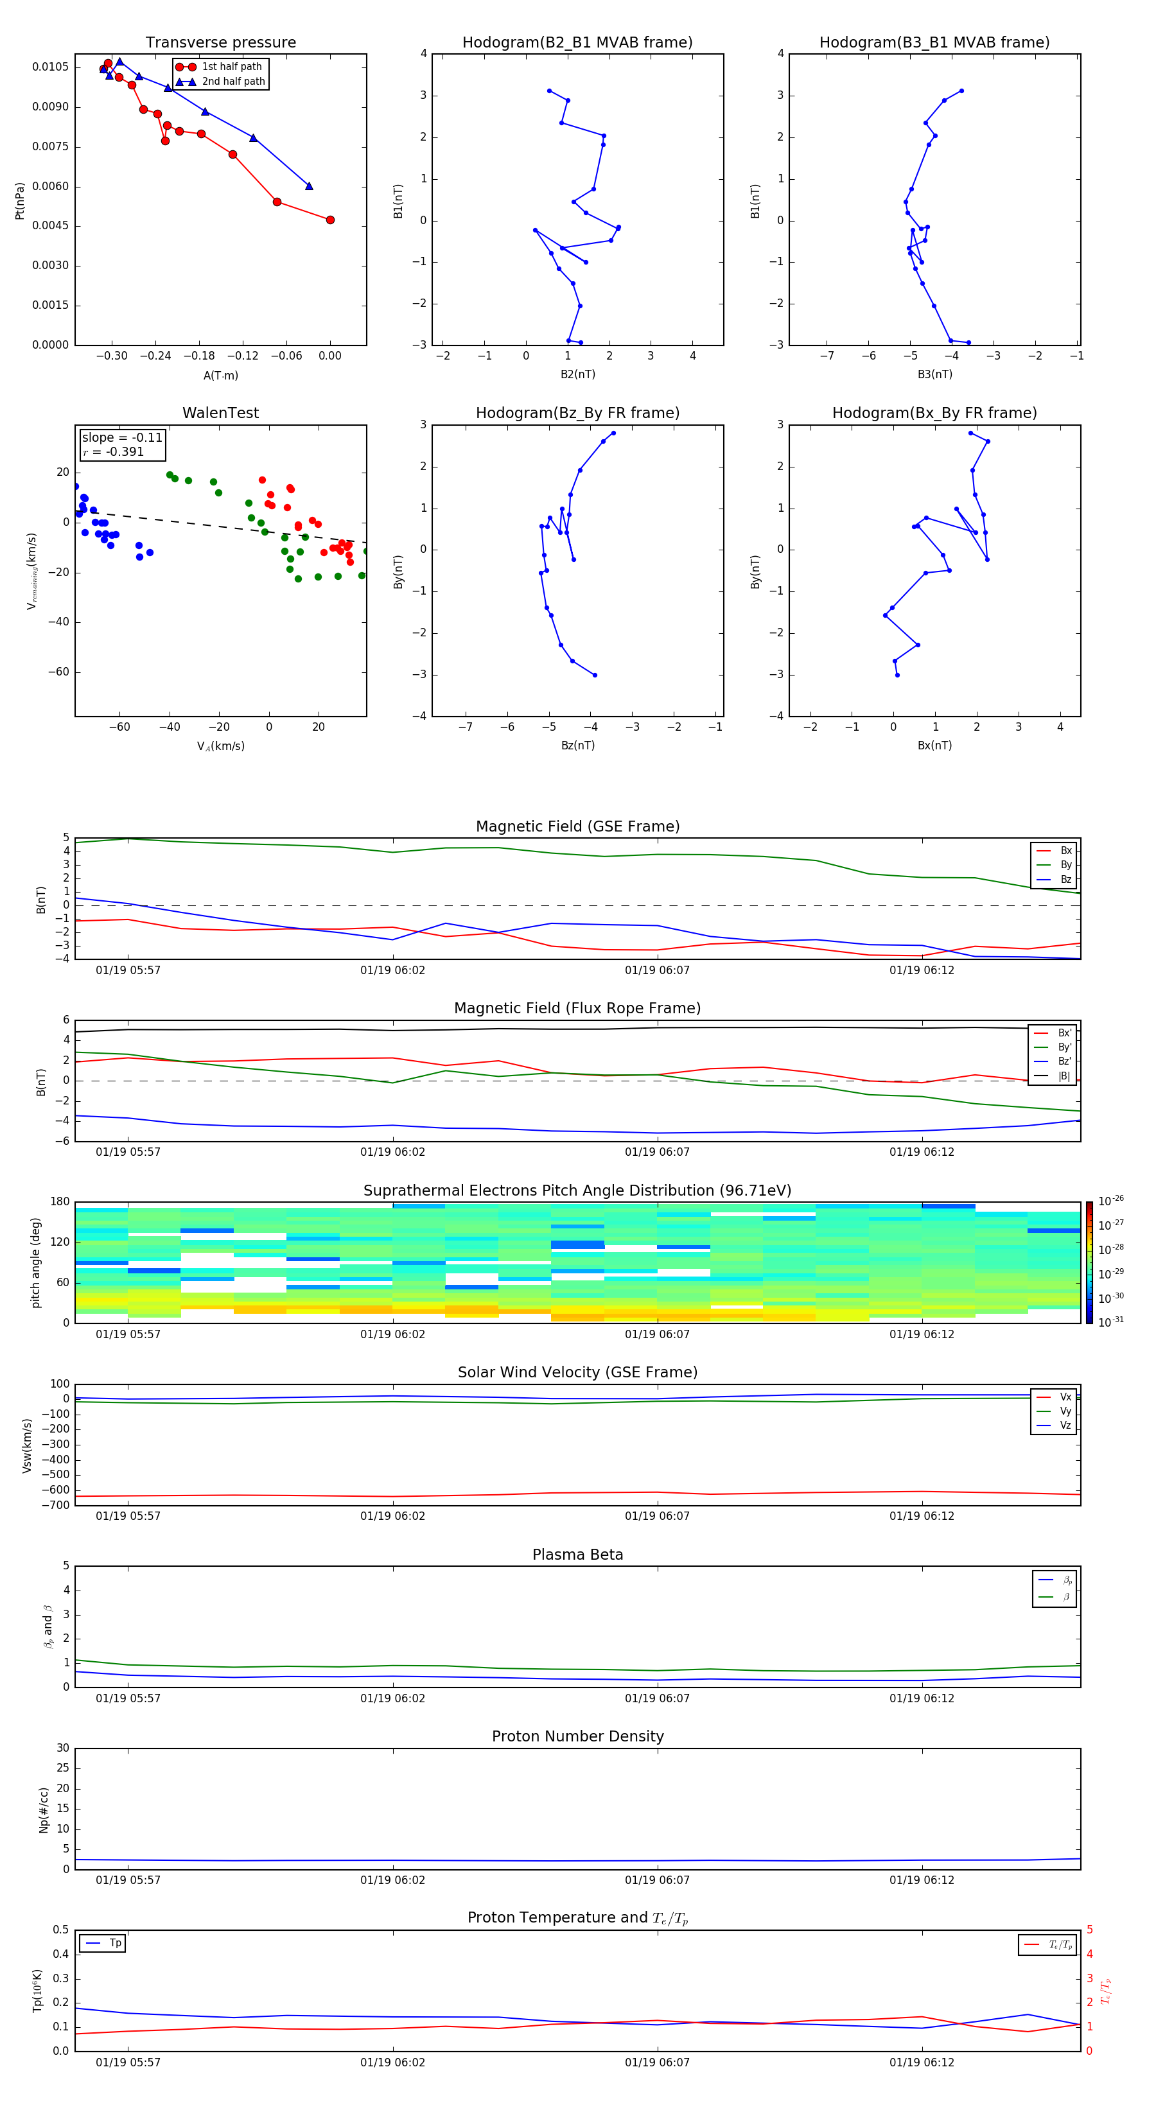This screenshot has height=2119, width=1156.
Task: Click the pitch angle color bar
Action: point(1089,1262)
